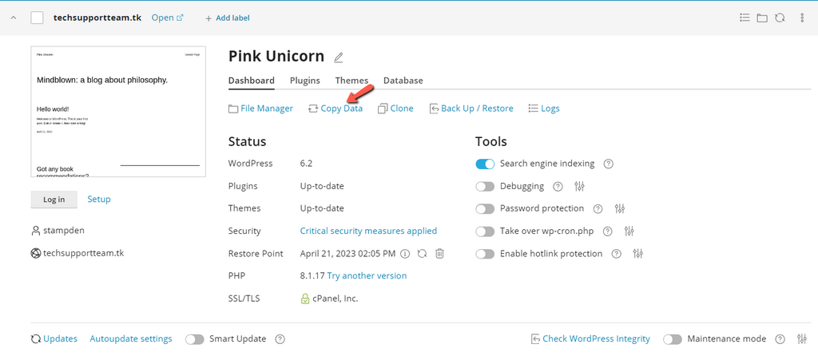Open Copy Data tool
This screenshot has height=356, width=818.
336,109
